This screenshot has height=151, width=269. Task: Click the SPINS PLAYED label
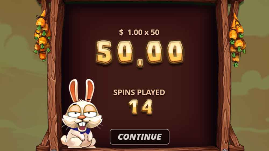[139, 92]
